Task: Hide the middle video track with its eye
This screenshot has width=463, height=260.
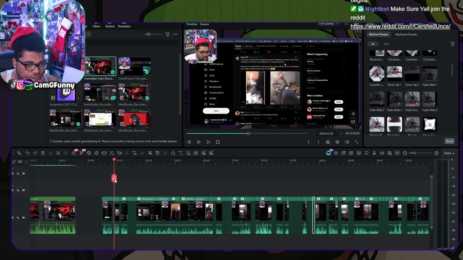Action: (24, 190)
